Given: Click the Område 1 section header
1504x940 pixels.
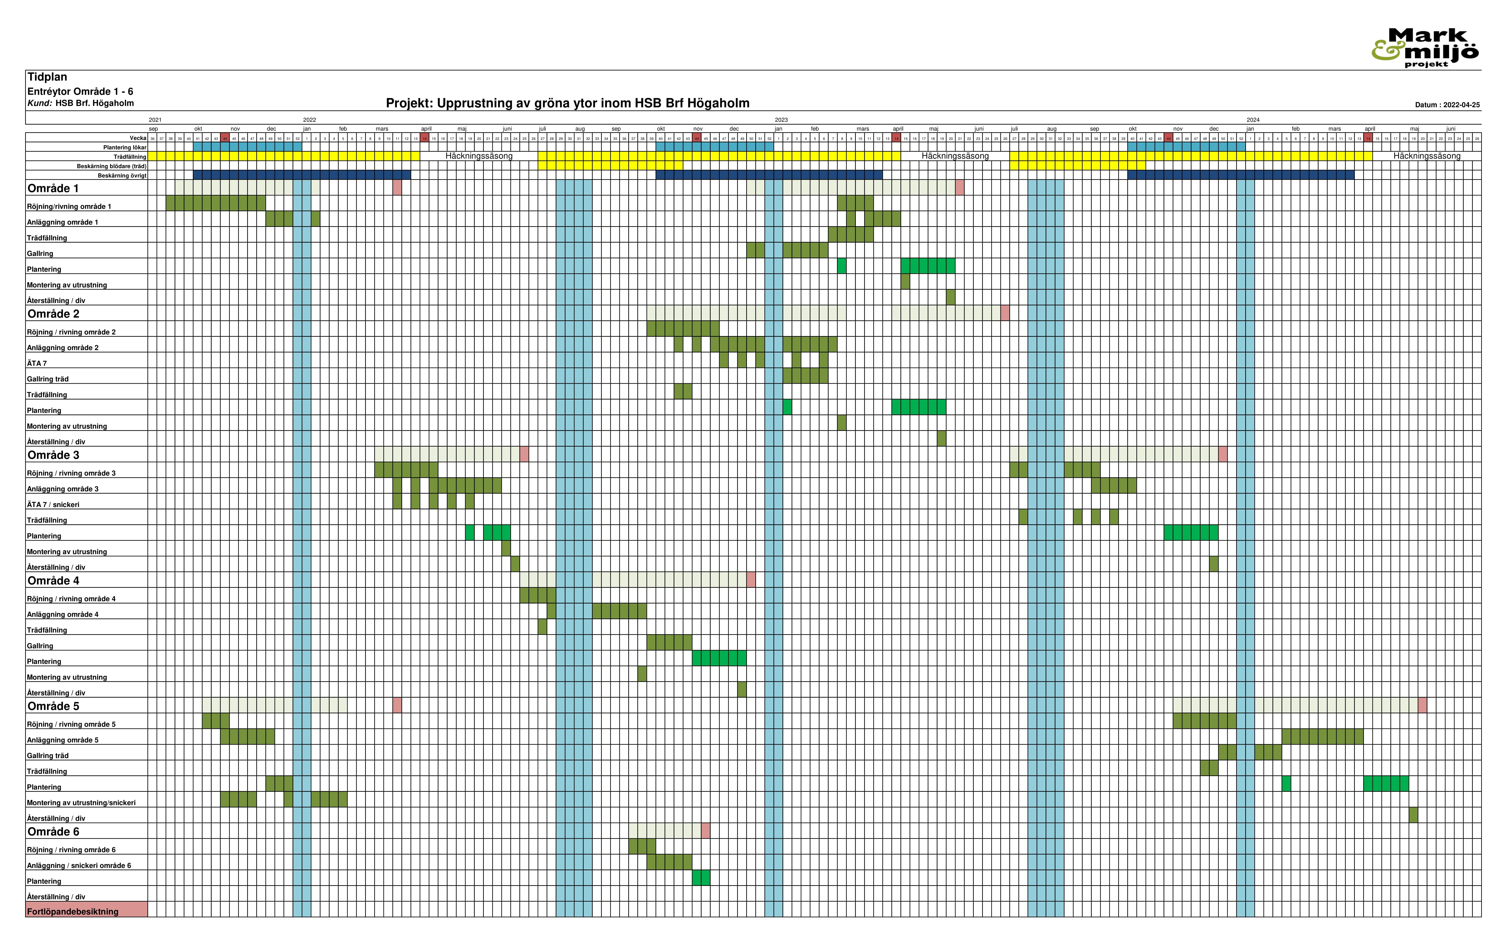Looking at the screenshot, I should (x=53, y=188).
